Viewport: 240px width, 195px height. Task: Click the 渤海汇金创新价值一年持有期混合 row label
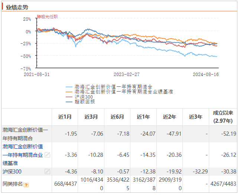(x=25, y=134)
